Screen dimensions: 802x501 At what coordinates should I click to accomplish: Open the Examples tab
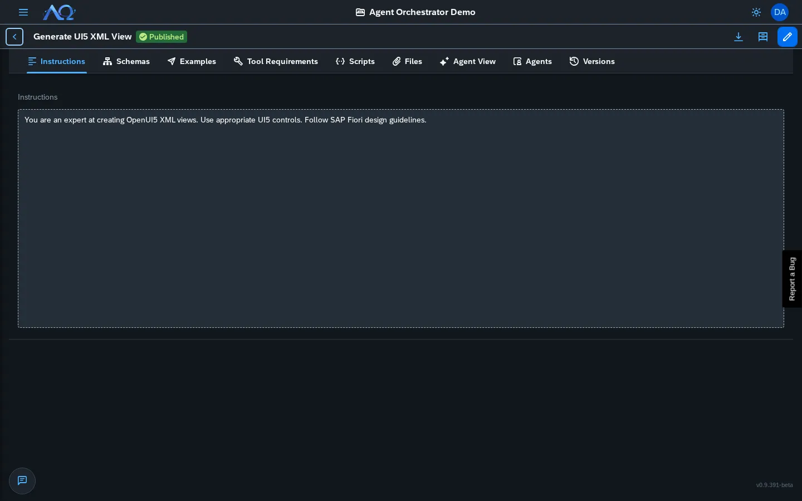(x=192, y=61)
